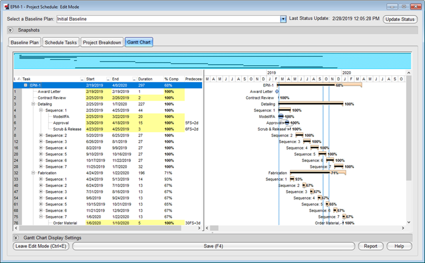The image size is (425, 263).
Task: Expand the Snapshots section
Action: (x=10, y=30)
